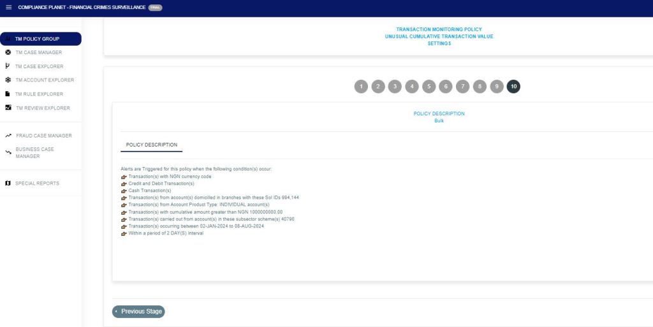Click the Special Reports map icon

click(8, 183)
